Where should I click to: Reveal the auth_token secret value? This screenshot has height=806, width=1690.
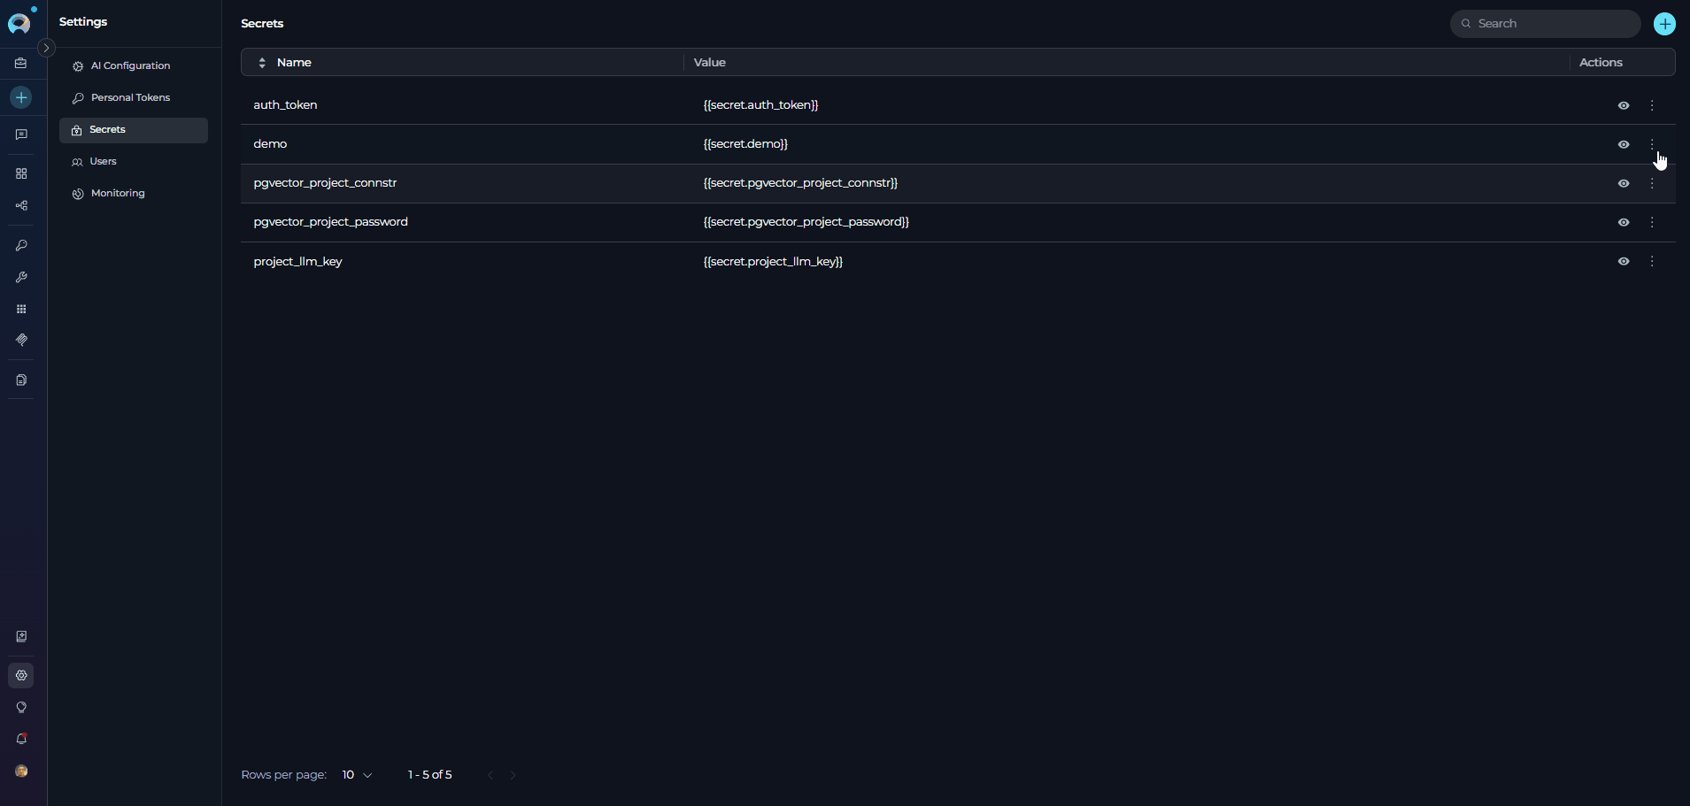click(1623, 105)
